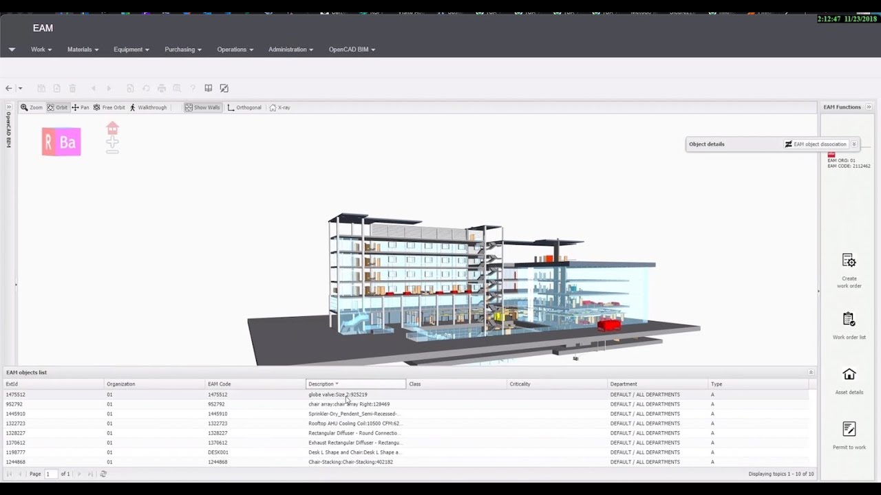881x495 pixels.
Task: Sort by Description column header
Action: 356,384
